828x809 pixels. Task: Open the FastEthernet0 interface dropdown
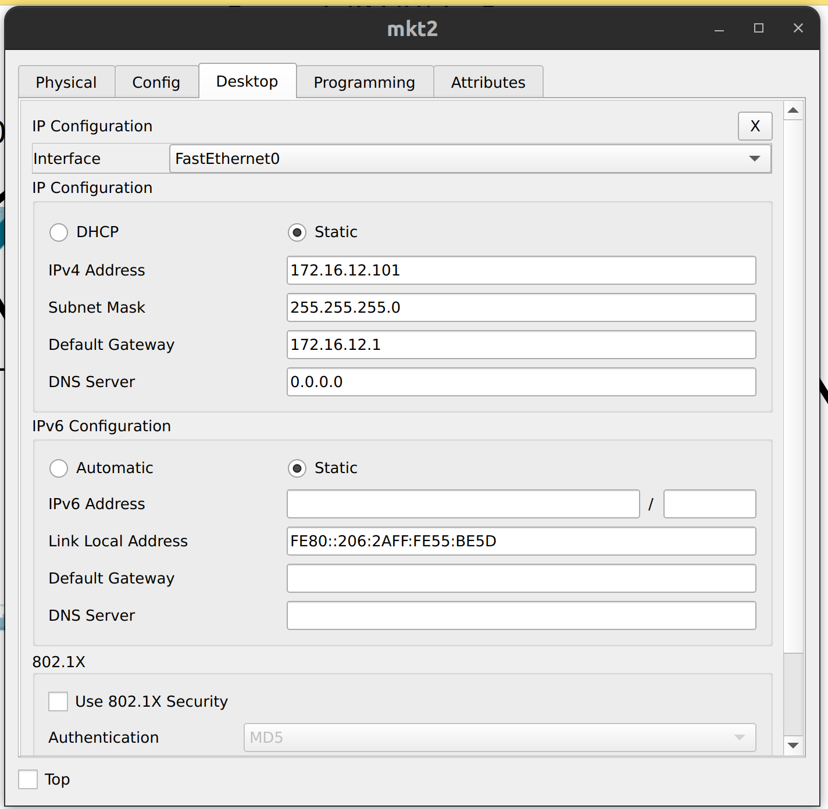(x=754, y=158)
